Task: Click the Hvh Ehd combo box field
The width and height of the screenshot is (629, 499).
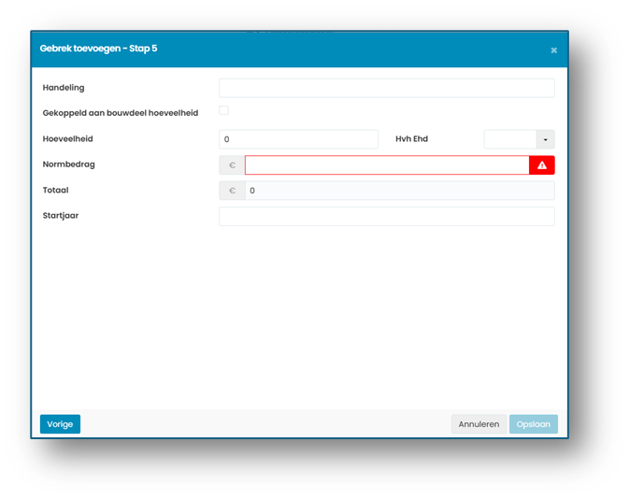Action: click(510, 139)
